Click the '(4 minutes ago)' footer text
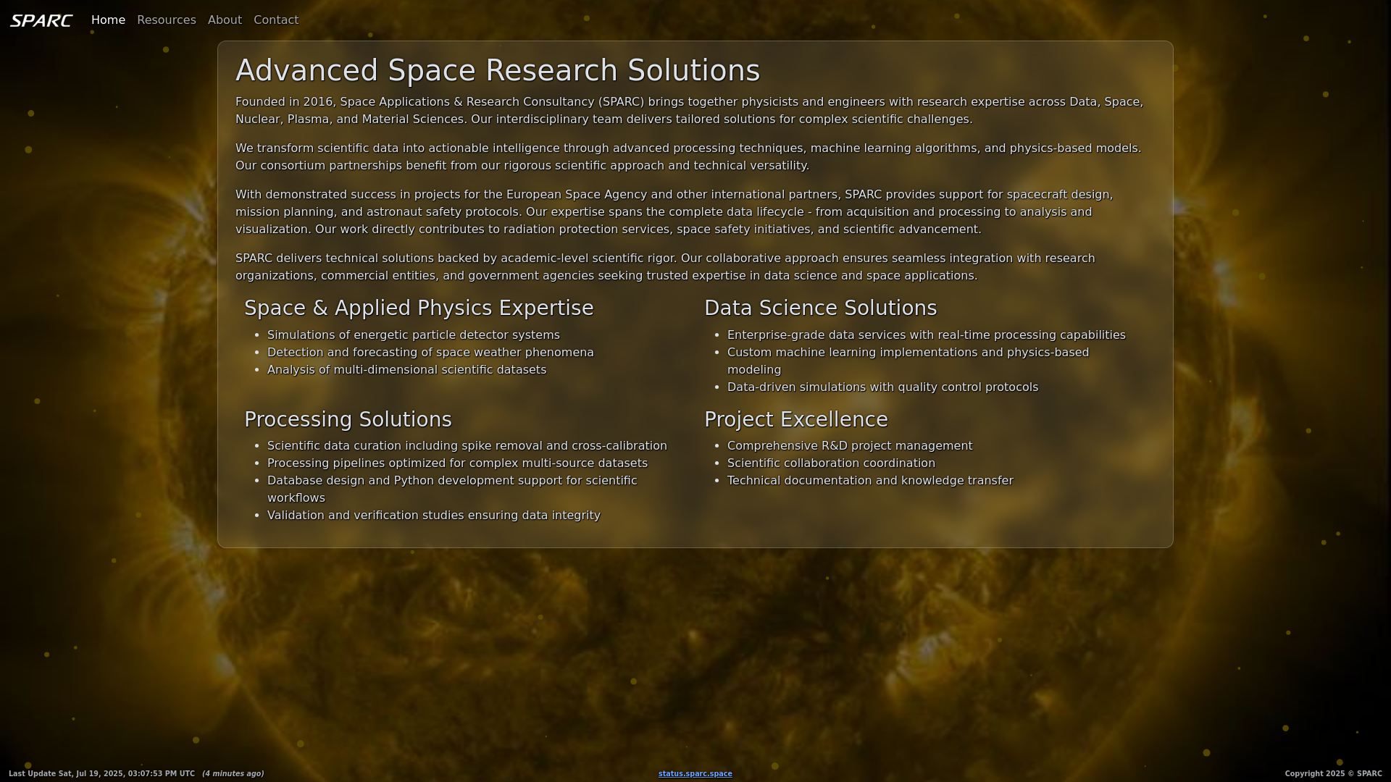Viewport: 1391px width, 782px height. [233, 773]
